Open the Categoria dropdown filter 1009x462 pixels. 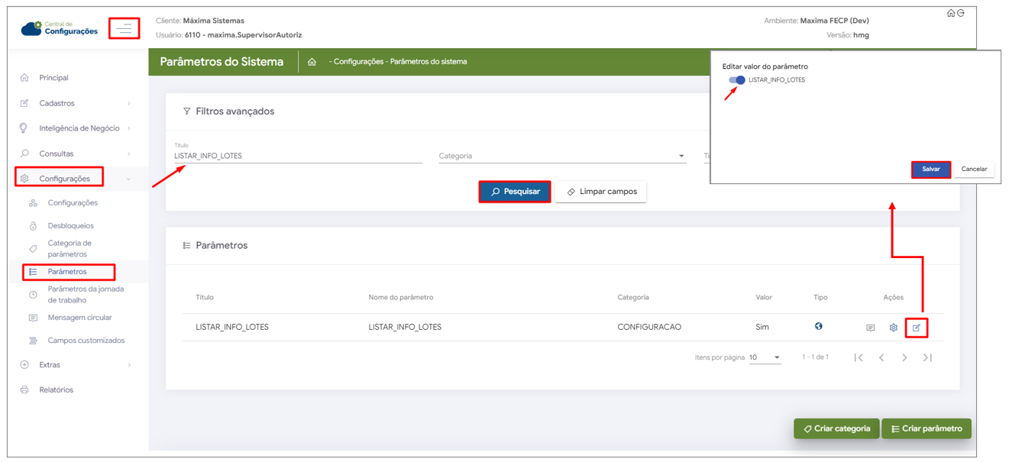pyautogui.click(x=562, y=156)
